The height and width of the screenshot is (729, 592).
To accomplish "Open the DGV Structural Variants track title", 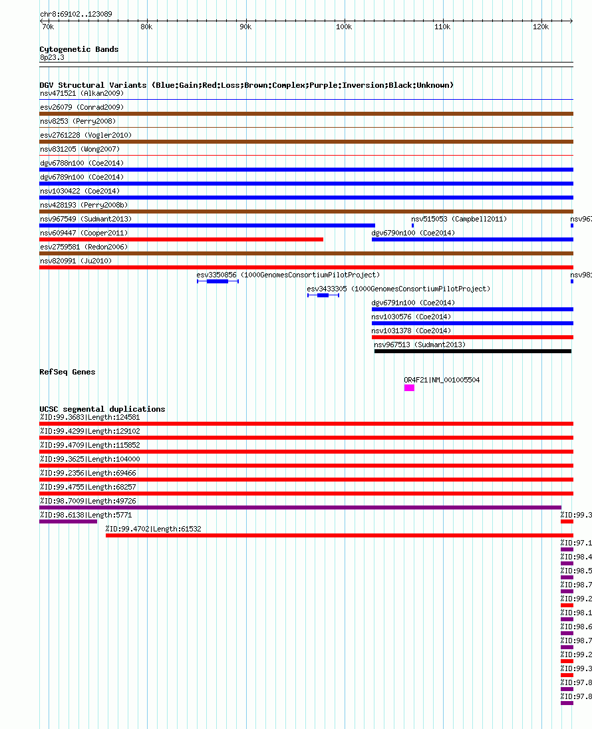I will [247, 85].
